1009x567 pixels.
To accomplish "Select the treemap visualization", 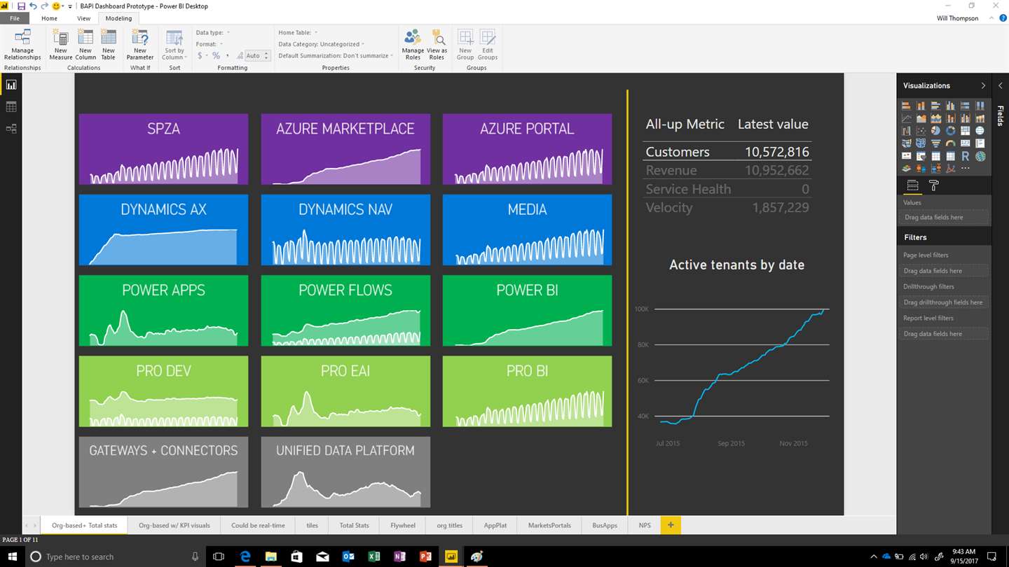I will [x=966, y=130].
